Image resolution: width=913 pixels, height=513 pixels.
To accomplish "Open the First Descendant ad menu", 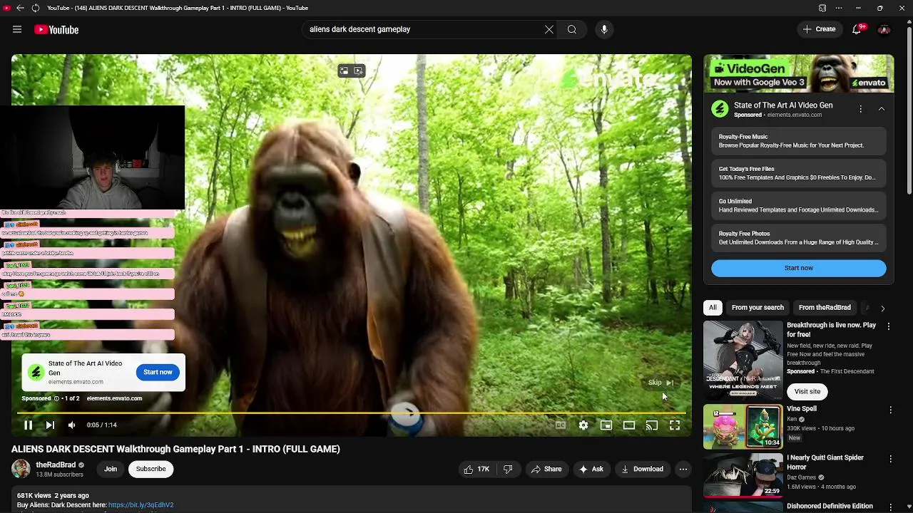I will coord(889,326).
